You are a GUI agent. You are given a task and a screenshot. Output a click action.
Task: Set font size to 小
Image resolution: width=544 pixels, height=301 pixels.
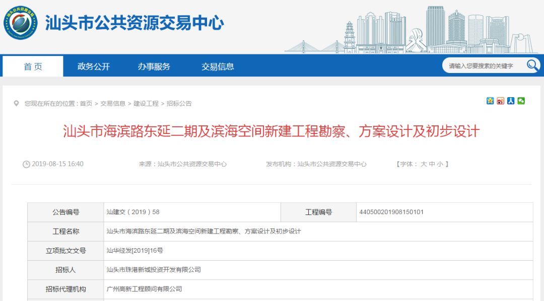pos(440,164)
